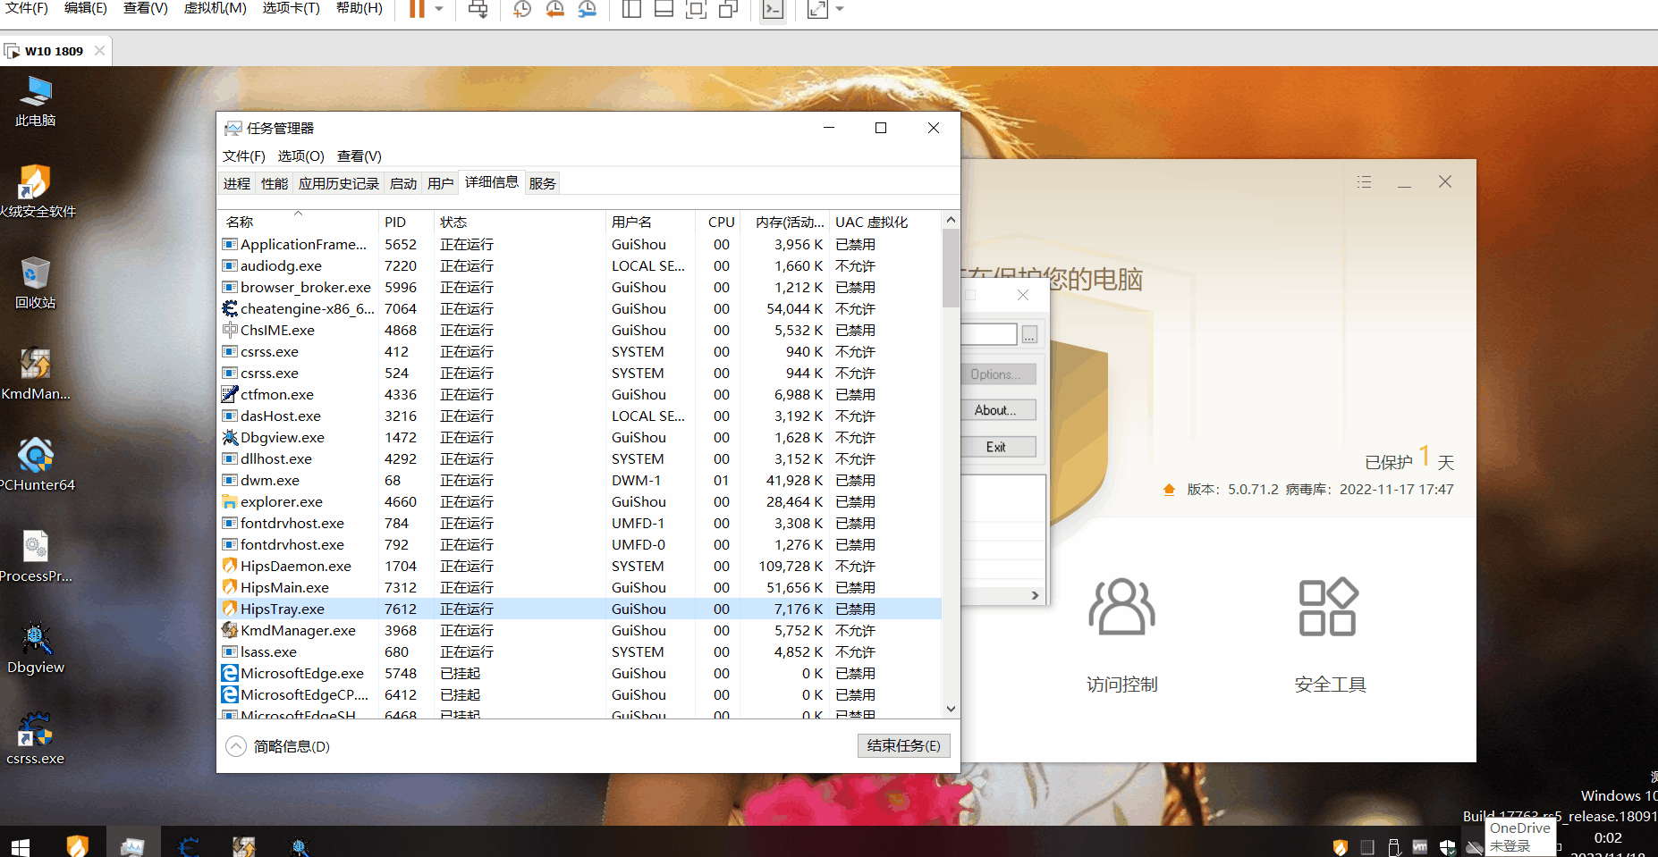Revert virtual machine to previous snapshot
This screenshot has width=1658, height=857.
coord(555,9)
